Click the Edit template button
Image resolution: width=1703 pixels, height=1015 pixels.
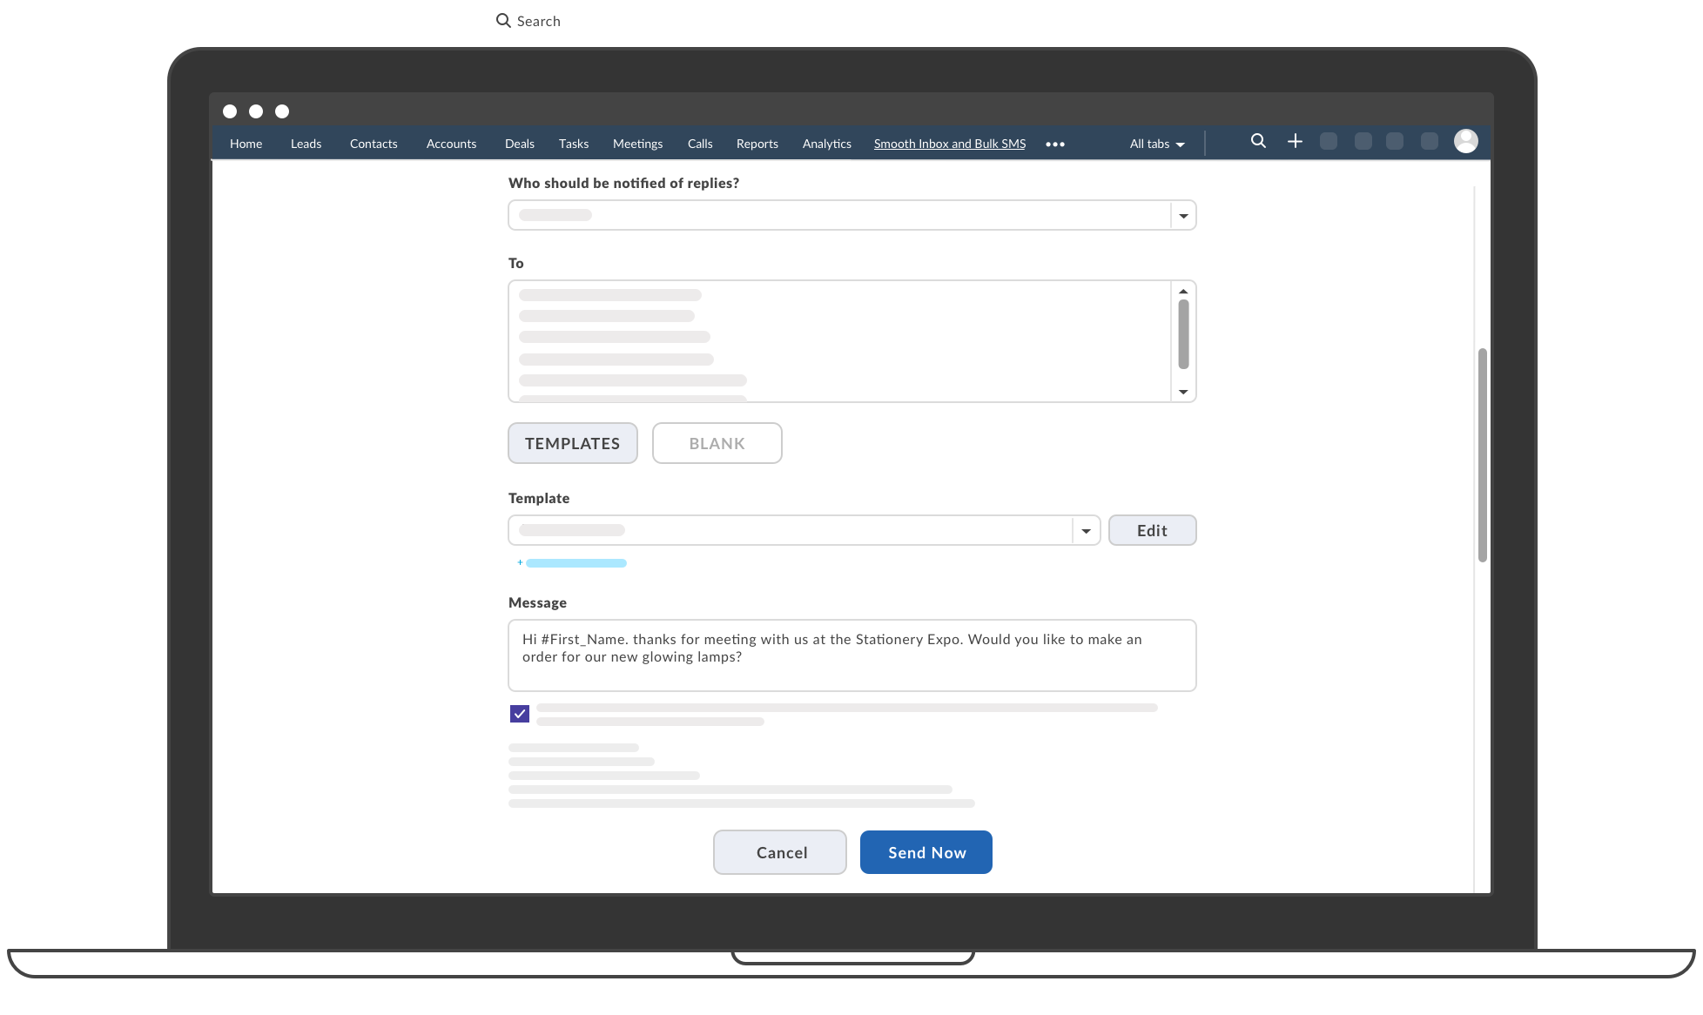pyautogui.click(x=1152, y=530)
